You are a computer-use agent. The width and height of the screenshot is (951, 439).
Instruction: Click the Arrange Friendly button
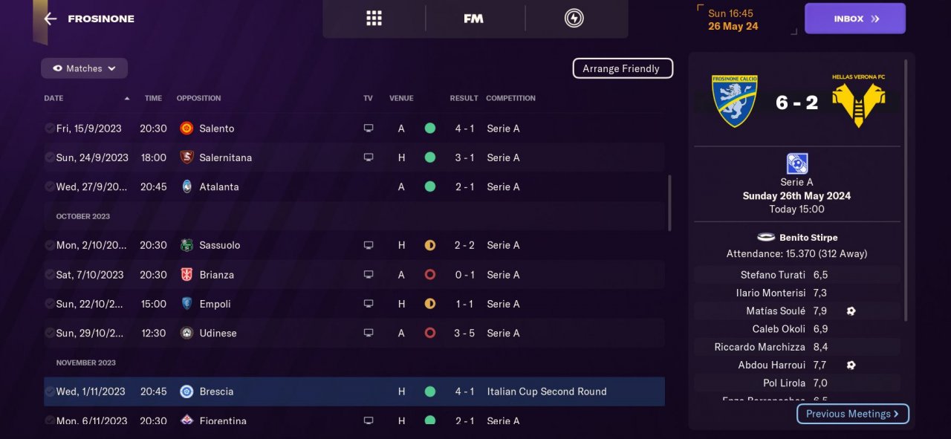[x=622, y=68]
